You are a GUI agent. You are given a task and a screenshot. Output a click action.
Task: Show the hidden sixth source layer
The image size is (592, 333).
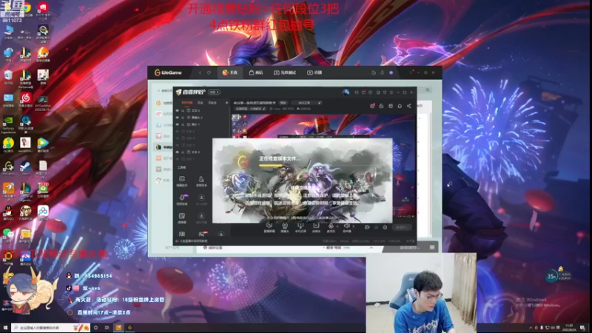click(x=177, y=145)
